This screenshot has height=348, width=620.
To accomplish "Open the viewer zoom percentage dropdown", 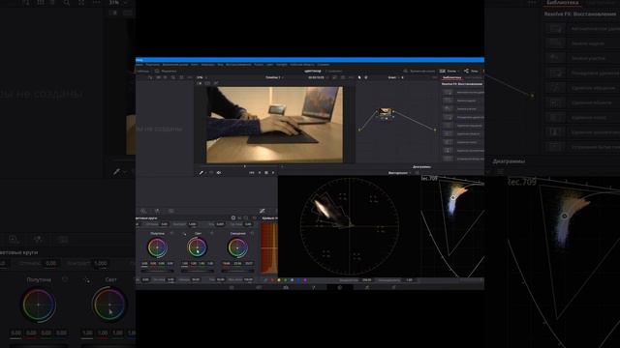I will pos(201,77).
